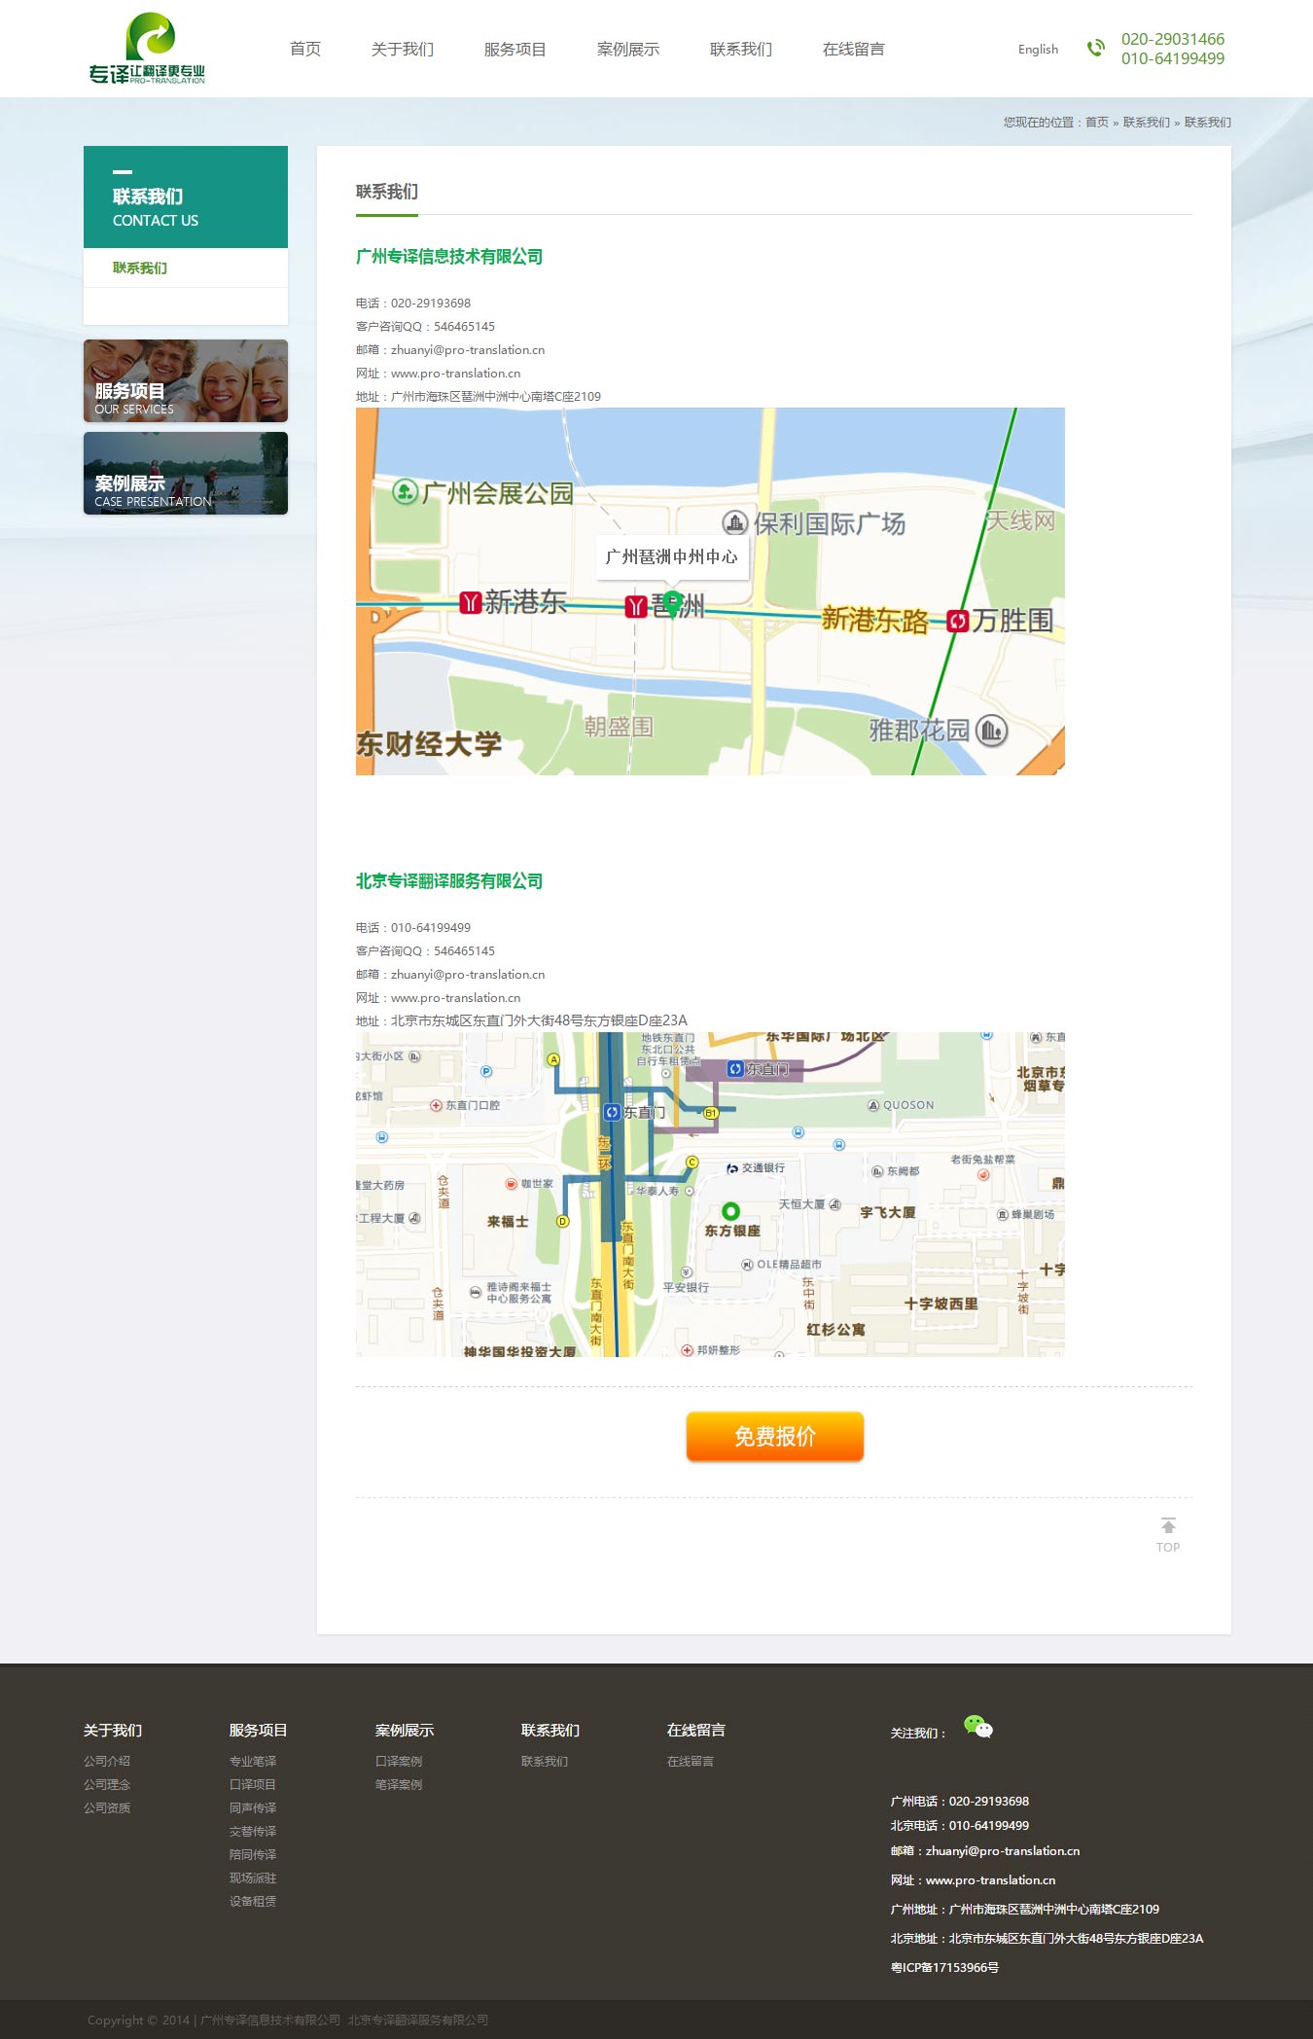
Task: Click the WeChat follow icon
Action: [977, 1727]
